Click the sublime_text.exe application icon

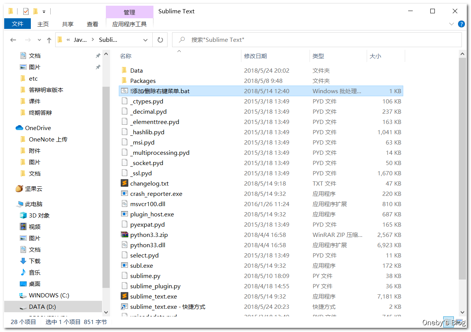[x=124, y=296]
